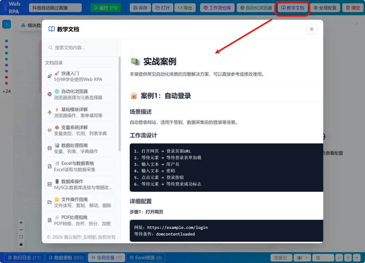Run the workflow with 运行 (F5) button
365x263 pixels.
106,8
